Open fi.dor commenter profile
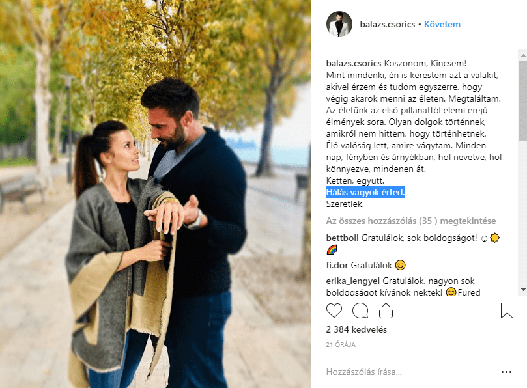 coord(337,265)
